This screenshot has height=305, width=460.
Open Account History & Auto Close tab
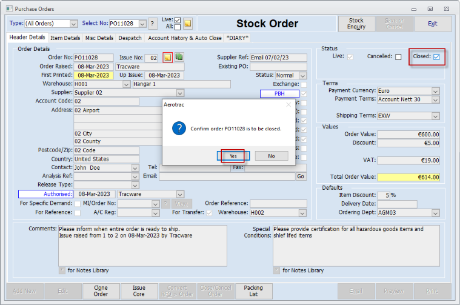click(x=184, y=38)
